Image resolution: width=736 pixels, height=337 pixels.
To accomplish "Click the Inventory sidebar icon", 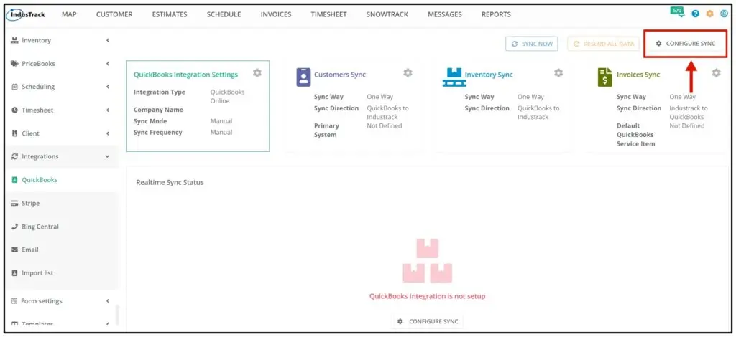I will [14, 40].
